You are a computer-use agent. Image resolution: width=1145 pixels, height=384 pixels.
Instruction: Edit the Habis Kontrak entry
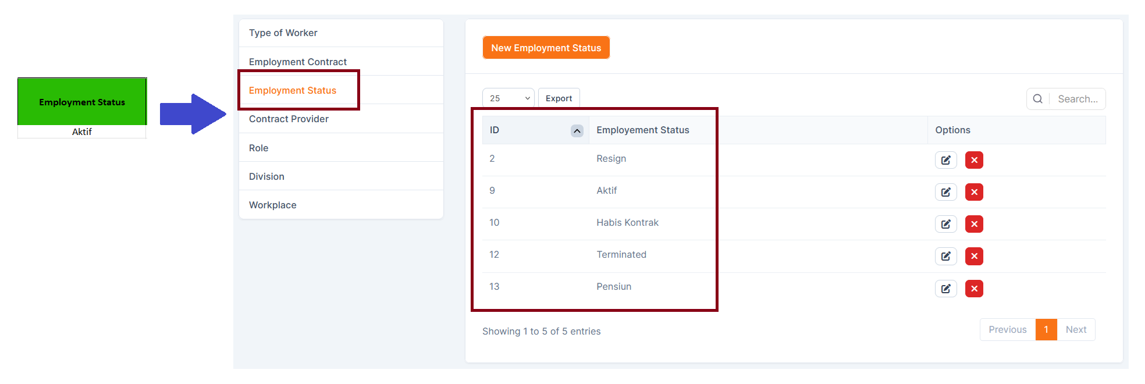coord(945,224)
